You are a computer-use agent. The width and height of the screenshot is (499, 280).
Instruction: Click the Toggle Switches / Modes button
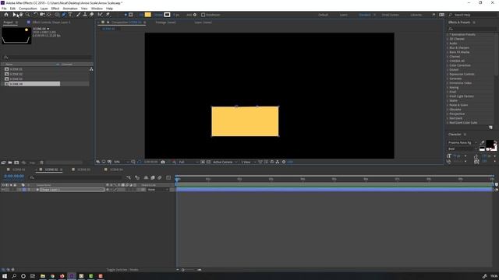point(122,270)
